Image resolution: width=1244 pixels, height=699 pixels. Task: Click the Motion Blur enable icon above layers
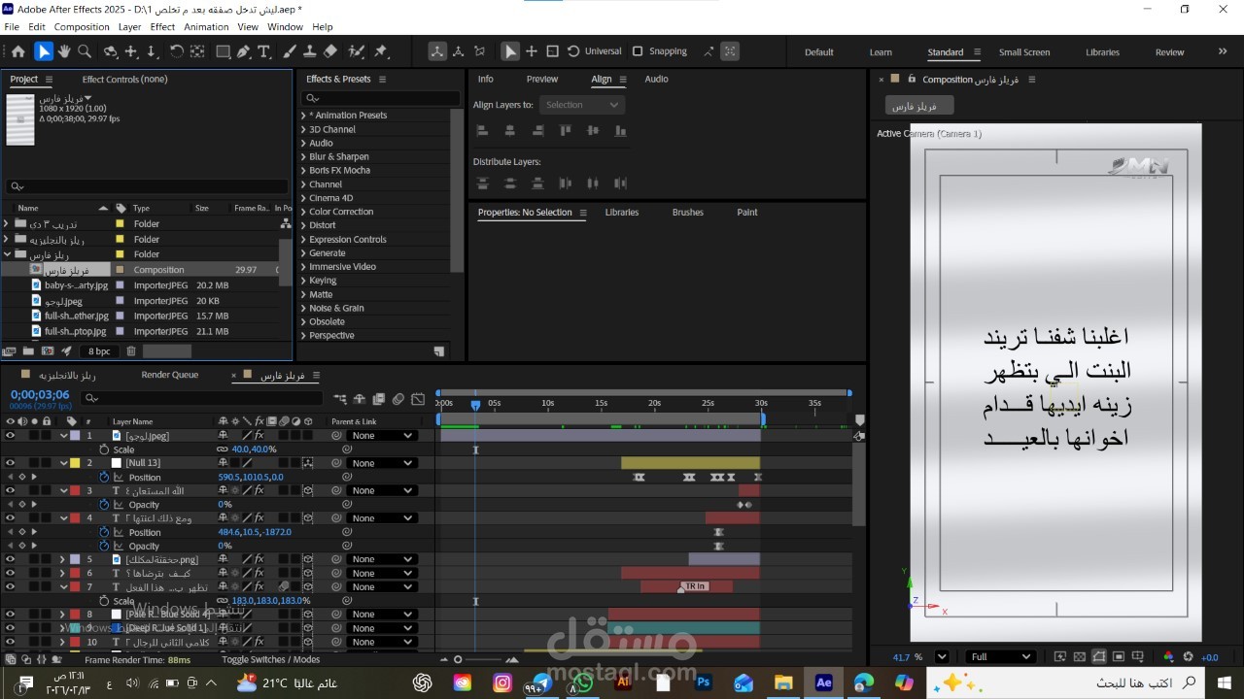(x=398, y=399)
